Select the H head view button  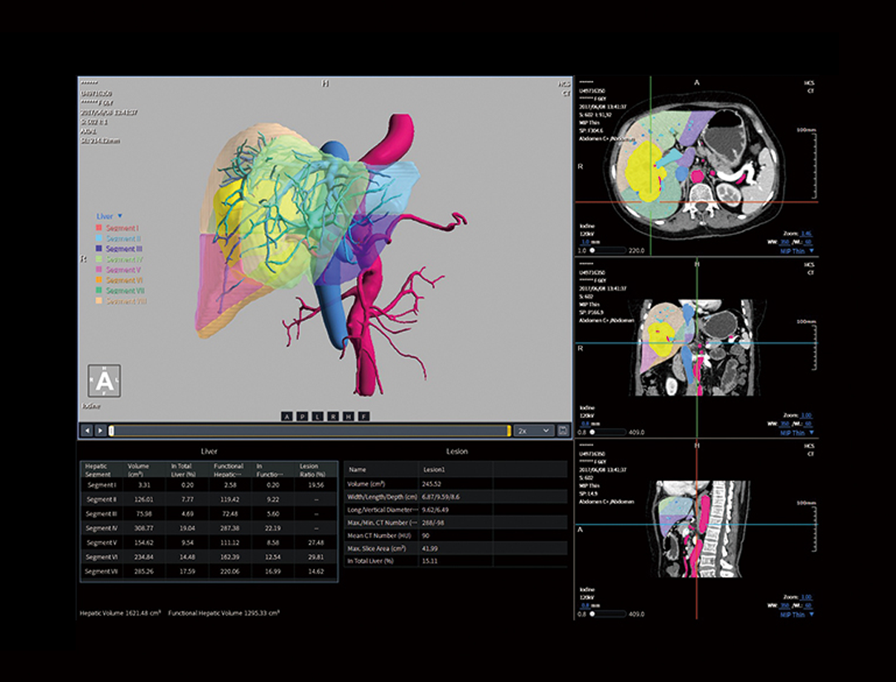[x=349, y=416]
